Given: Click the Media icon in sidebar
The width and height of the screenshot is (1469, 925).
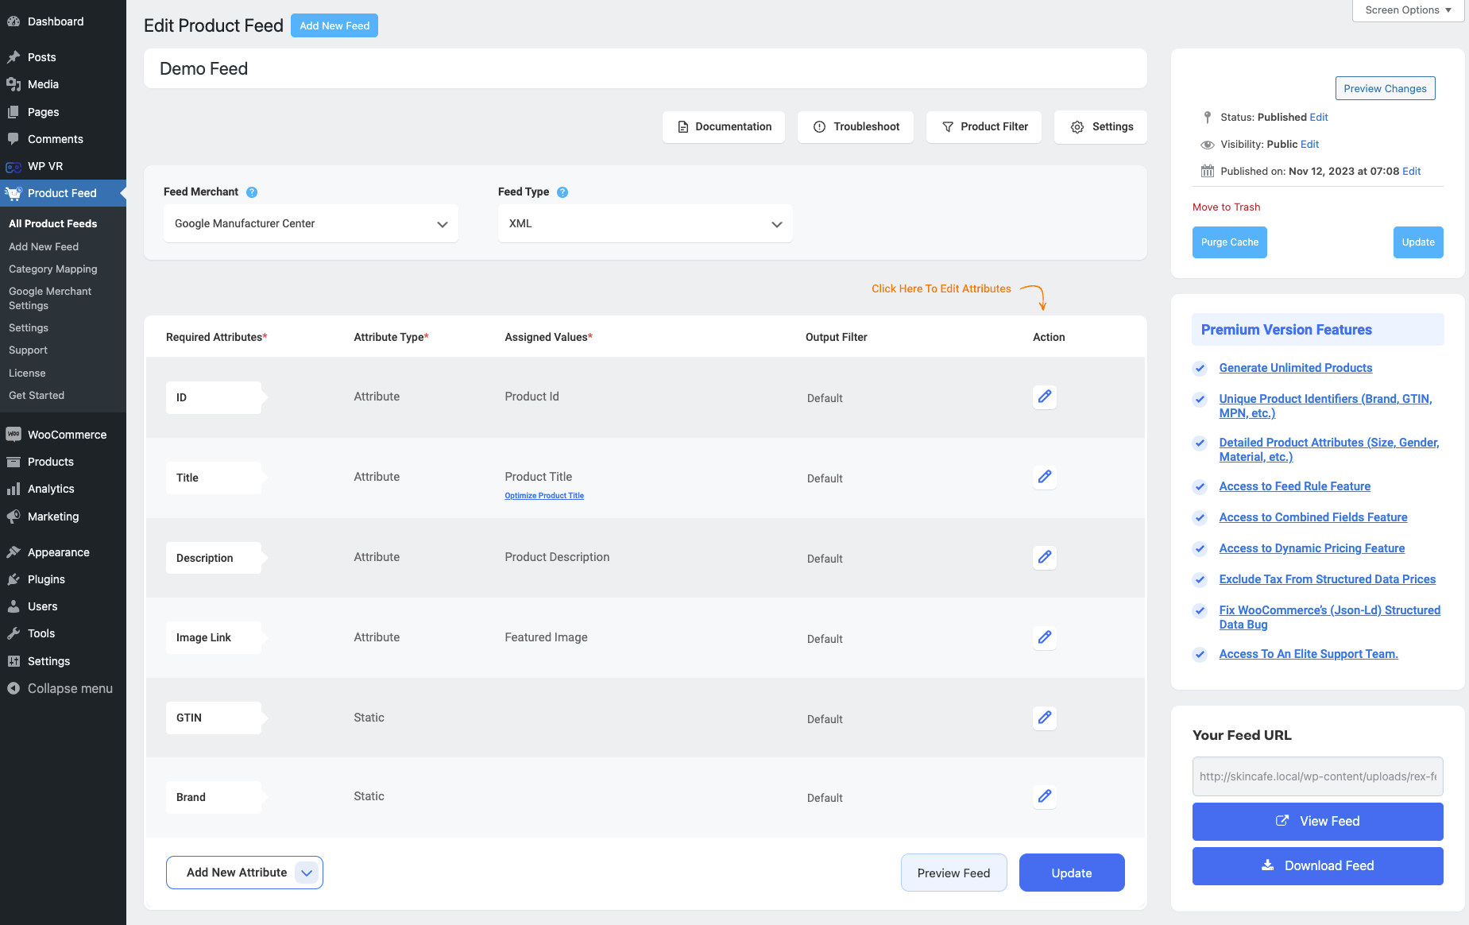Looking at the screenshot, I should pos(14,84).
